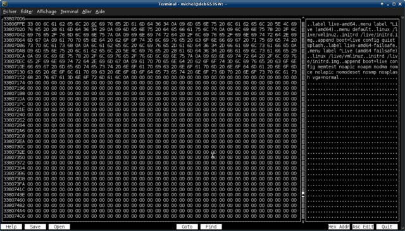The width and height of the screenshot is (405, 231).
Task: Click the terminal window menu icon
Action: tap(4, 4)
